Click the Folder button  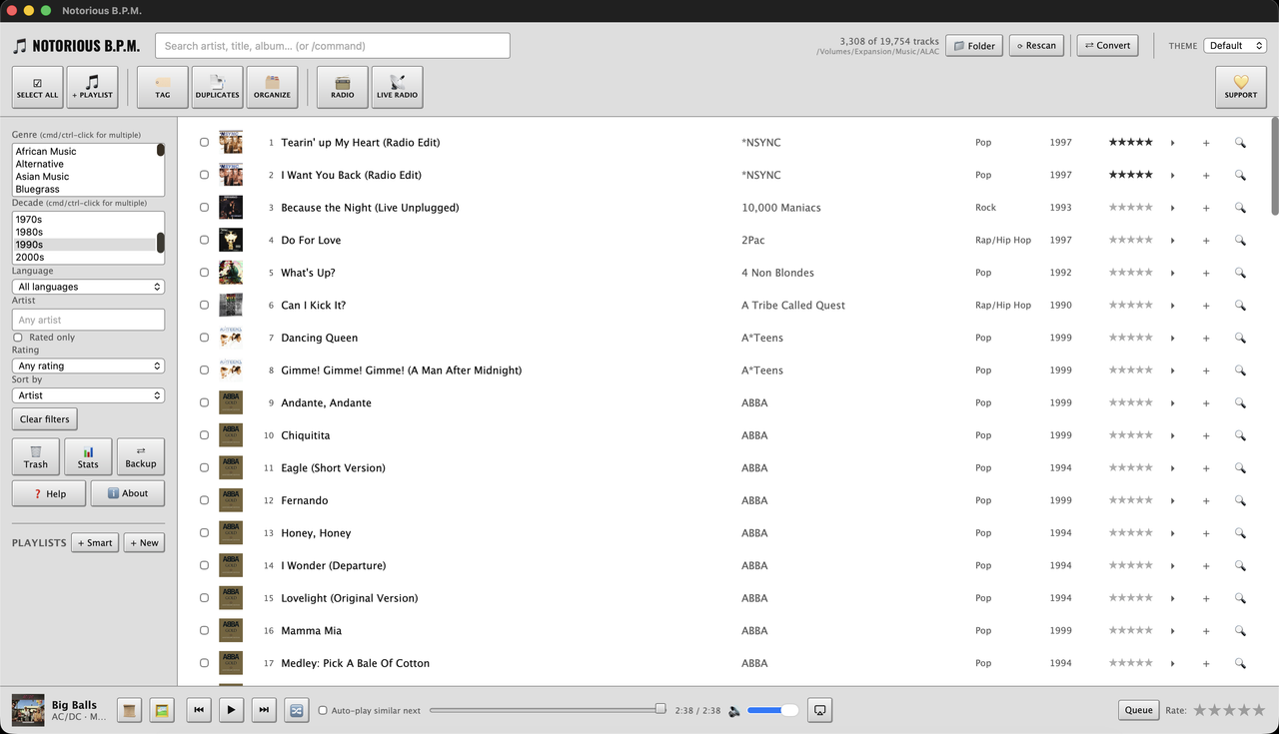coord(974,46)
